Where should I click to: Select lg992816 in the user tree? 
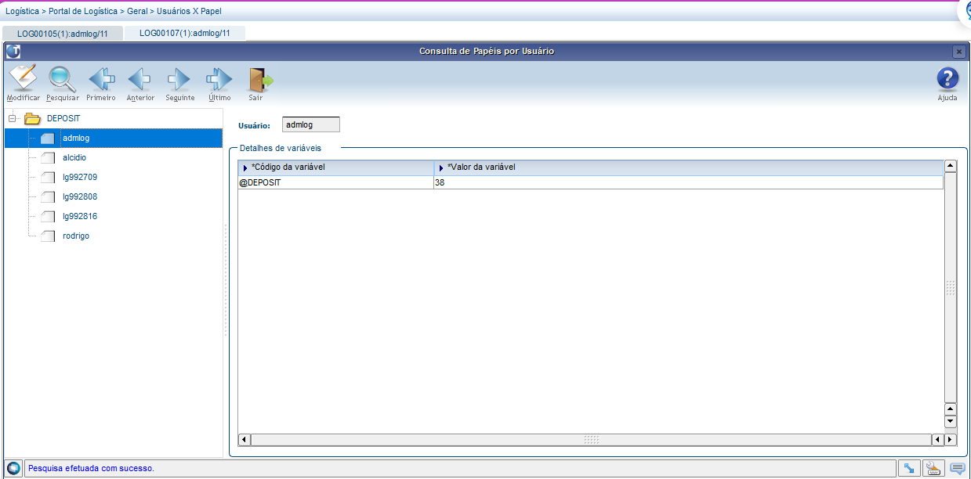click(x=80, y=216)
